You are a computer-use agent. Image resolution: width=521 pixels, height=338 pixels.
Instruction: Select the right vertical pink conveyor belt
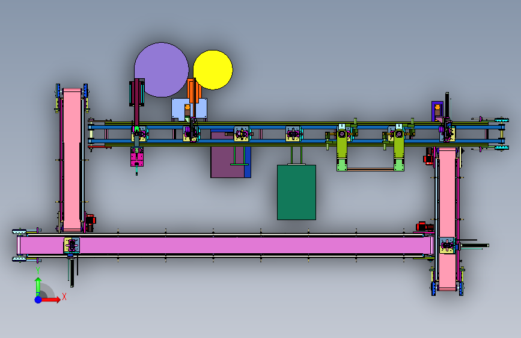(x=447, y=220)
